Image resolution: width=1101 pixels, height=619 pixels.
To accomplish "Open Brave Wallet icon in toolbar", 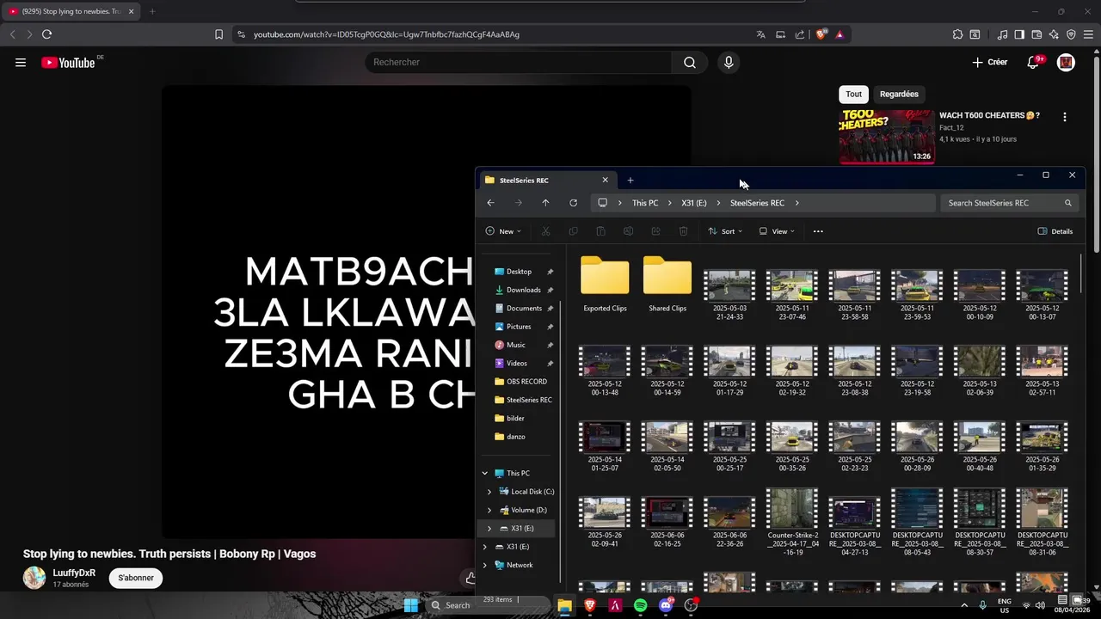I will point(1036,34).
